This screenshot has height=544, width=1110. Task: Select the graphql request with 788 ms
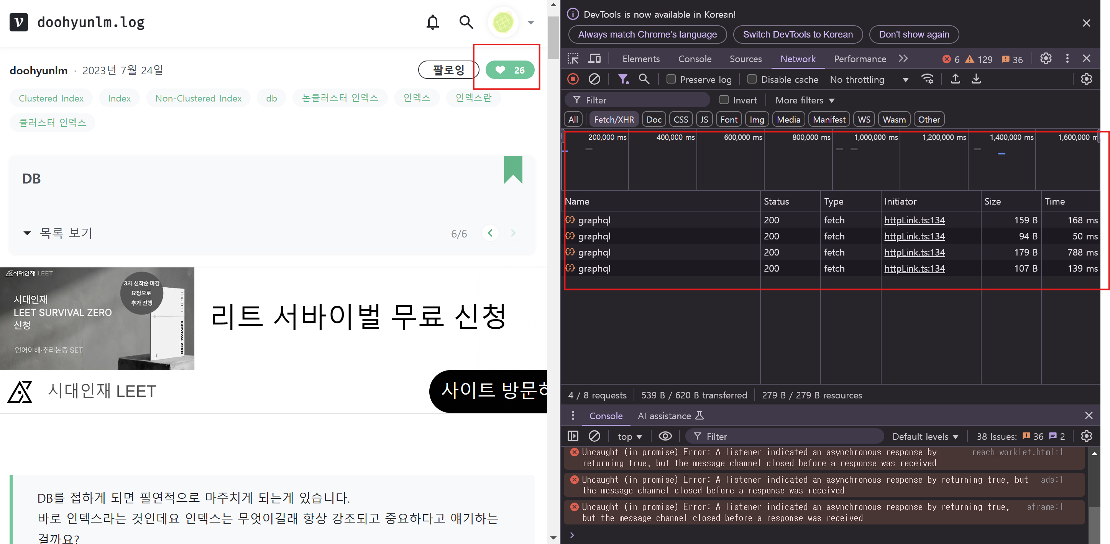pos(832,252)
